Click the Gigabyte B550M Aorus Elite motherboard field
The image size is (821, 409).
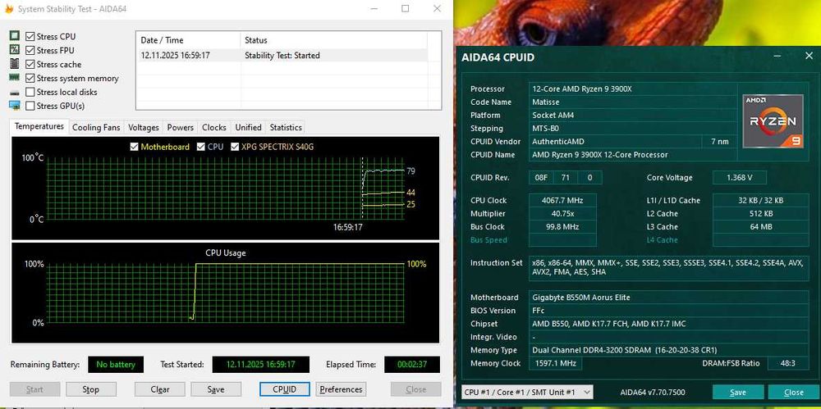[x=668, y=297]
